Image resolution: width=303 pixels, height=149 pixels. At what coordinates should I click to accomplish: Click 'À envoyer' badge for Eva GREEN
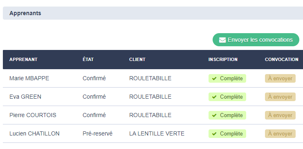[280, 97]
